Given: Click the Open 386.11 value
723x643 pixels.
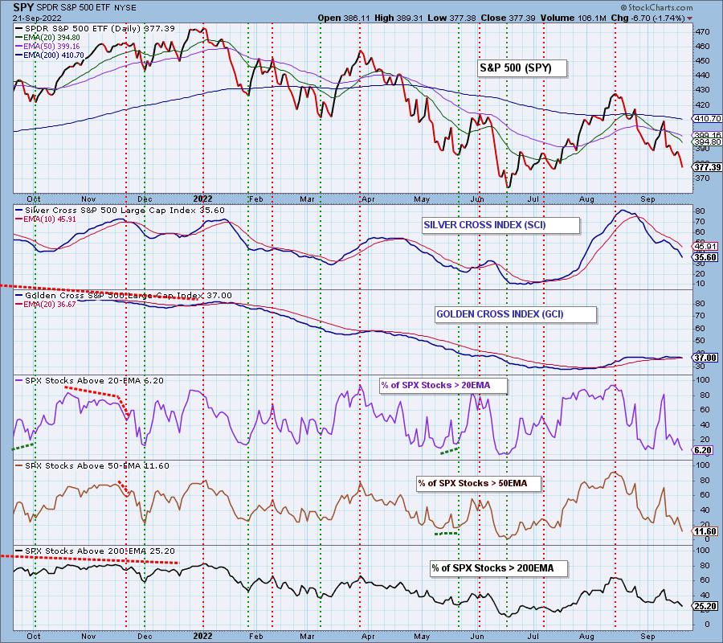Looking at the screenshot, I should click(345, 18).
